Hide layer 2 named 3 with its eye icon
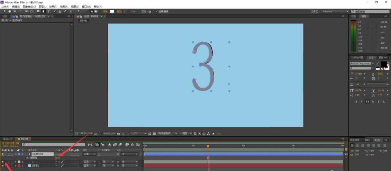This screenshot has height=171, width=391. point(2,162)
